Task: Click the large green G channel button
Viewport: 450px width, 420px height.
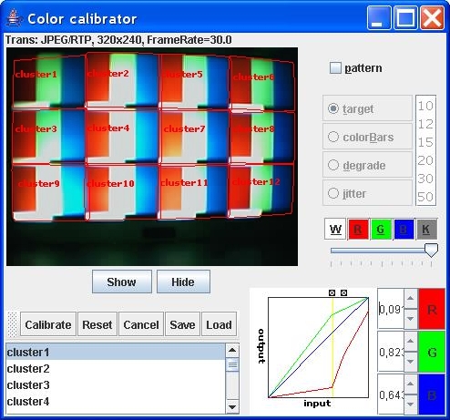Action: click(432, 352)
